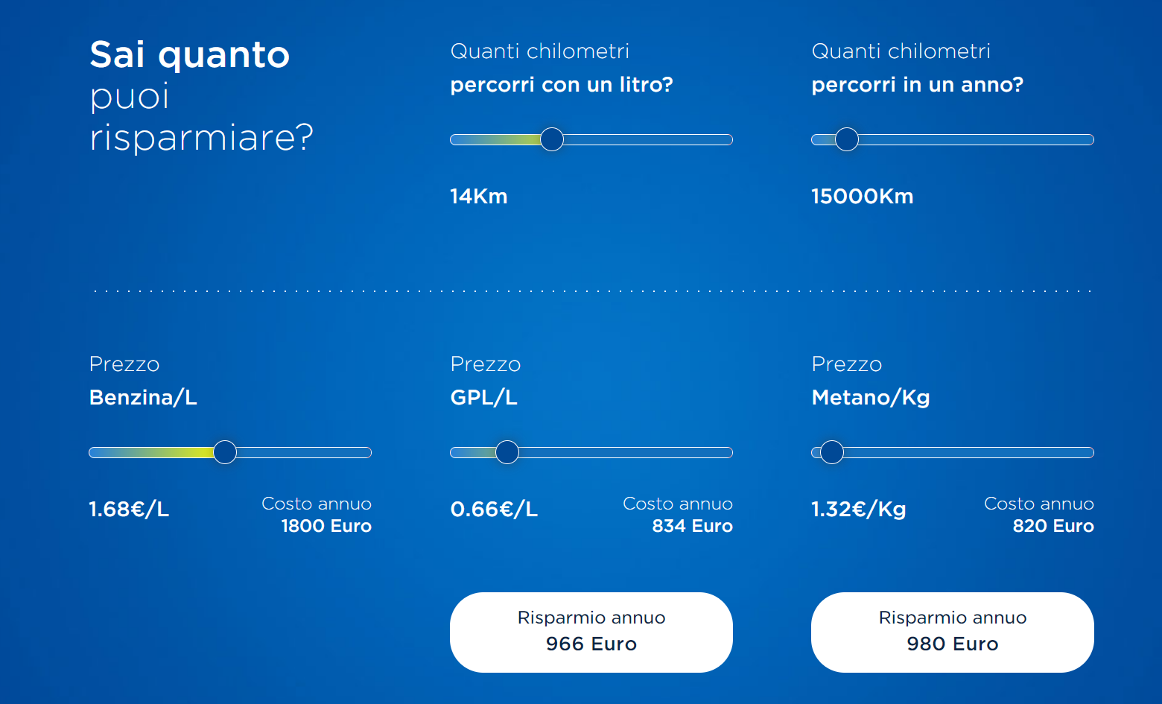Click the yearly kilometers slider handle
The height and width of the screenshot is (704, 1162).
[x=847, y=139]
